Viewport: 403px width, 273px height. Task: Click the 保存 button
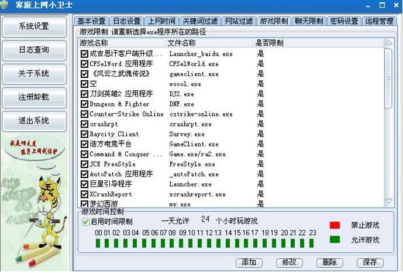coord(370,262)
